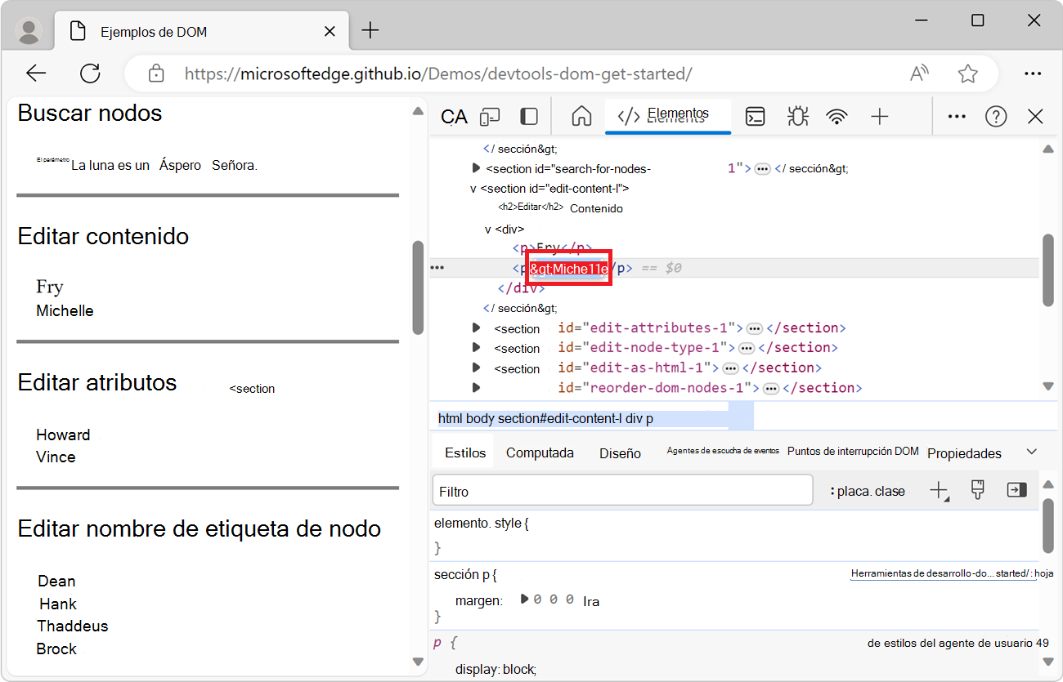
Task: Open the Console drawer icon
Action: (755, 116)
